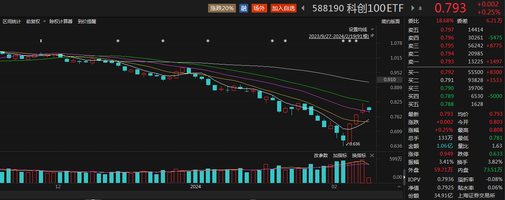
Task: Click 加入自选 to add to watchlist
Action: point(283,8)
